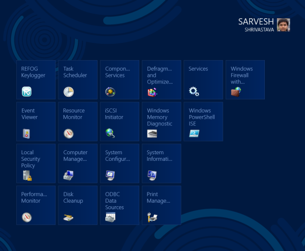
Task: Click the 'Windows Firewall with...' label
Action: click(242, 75)
